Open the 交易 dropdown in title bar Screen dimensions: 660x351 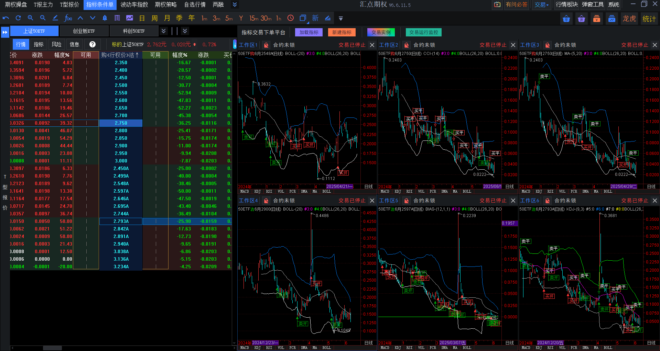pyautogui.click(x=542, y=5)
